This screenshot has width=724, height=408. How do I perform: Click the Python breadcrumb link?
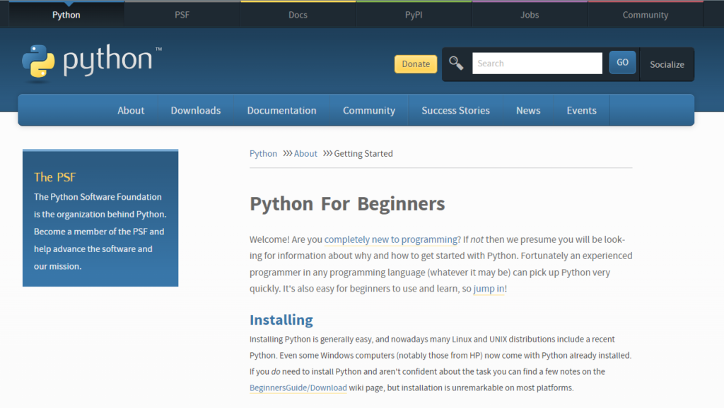[x=263, y=153]
